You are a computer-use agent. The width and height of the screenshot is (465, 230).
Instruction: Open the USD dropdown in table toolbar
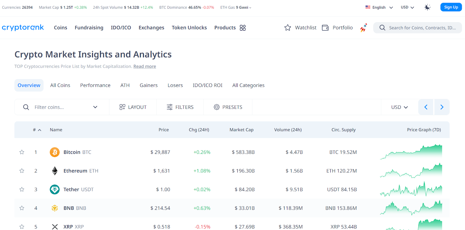click(x=400, y=107)
